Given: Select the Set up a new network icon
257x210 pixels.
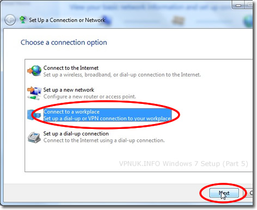Looking at the screenshot, I should tap(34, 93).
